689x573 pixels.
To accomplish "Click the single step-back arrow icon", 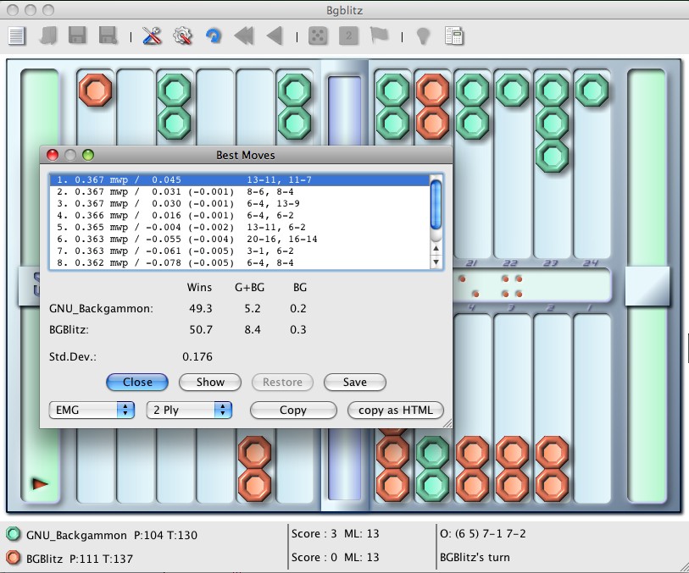I will click(275, 36).
